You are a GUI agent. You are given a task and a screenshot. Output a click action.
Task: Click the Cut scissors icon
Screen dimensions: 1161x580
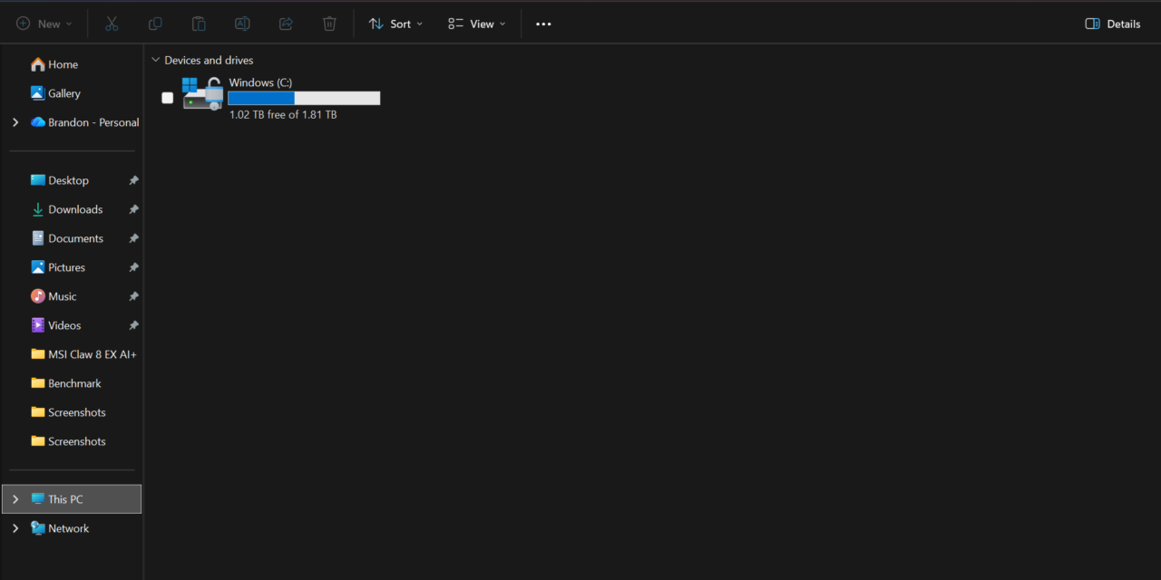[112, 24]
